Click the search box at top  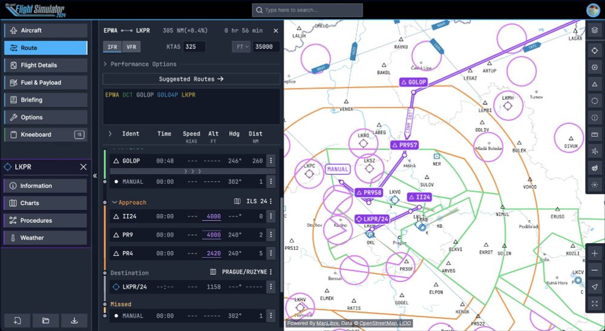[x=307, y=10]
